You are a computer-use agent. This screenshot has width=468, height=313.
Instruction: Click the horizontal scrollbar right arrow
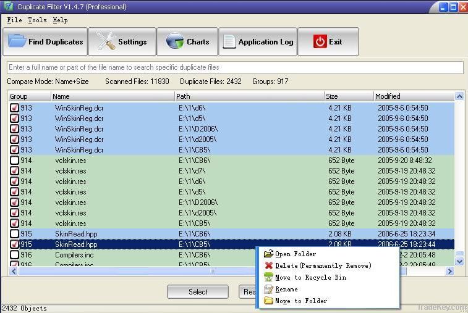coord(449,271)
